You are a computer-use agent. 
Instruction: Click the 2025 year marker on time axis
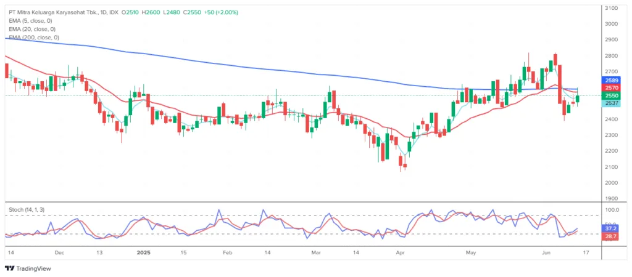143,253
